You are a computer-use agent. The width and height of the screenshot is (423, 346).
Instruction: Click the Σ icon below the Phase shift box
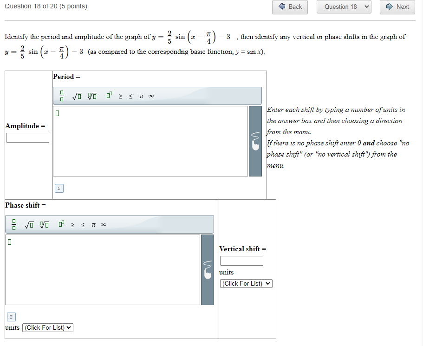pyautogui.click(x=11, y=316)
